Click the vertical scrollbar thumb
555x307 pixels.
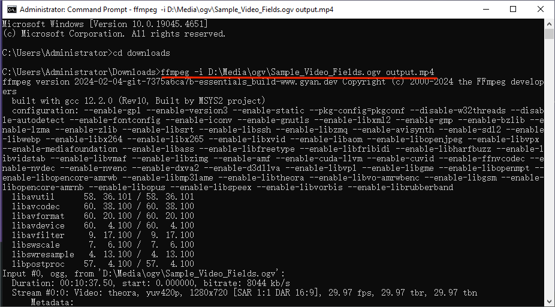549,34
